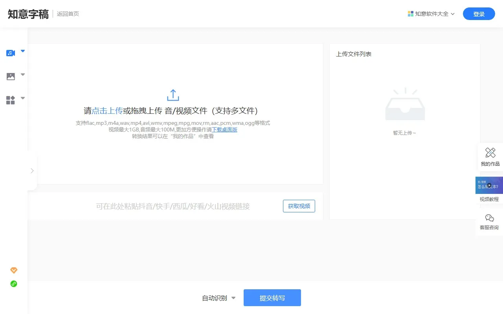
Task: Select the audio/video transcription icon in sidebar
Action: [10, 53]
